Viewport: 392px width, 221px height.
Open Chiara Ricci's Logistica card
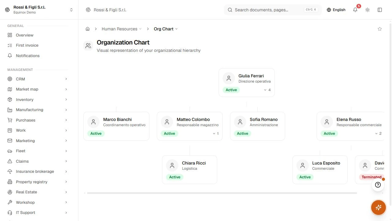190,170
